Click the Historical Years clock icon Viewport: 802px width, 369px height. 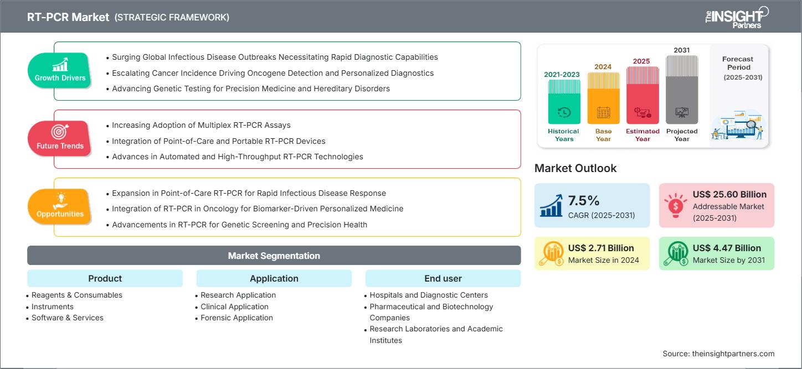tap(563, 112)
